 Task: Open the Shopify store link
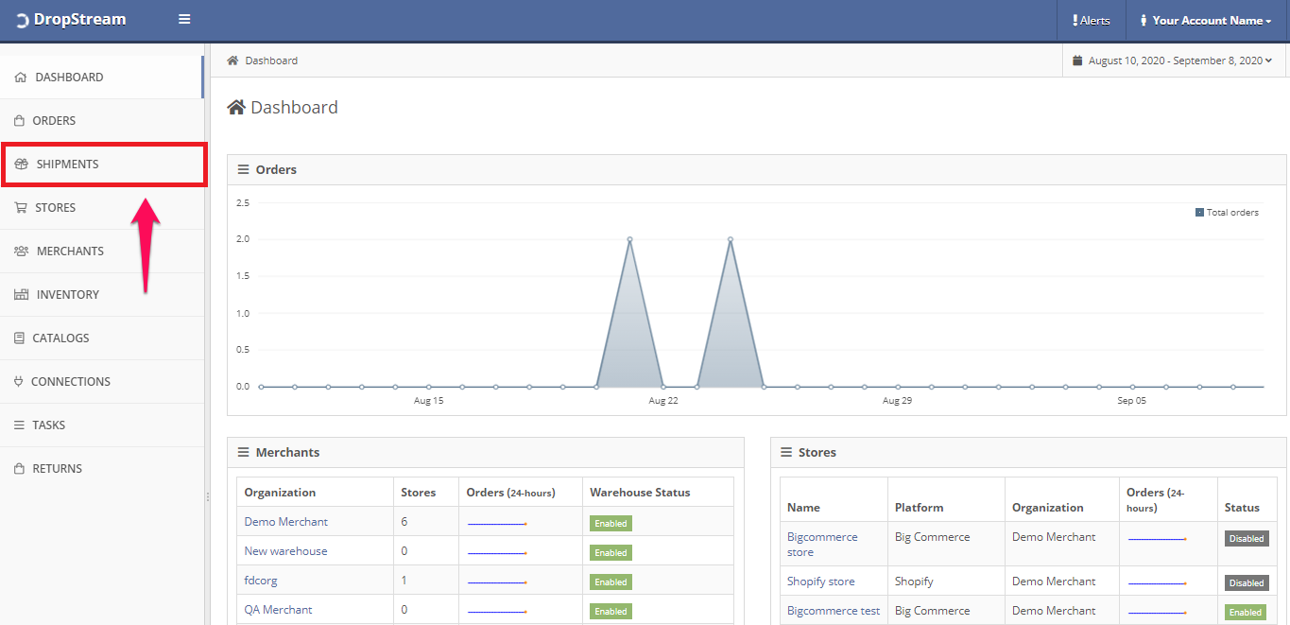(820, 582)
